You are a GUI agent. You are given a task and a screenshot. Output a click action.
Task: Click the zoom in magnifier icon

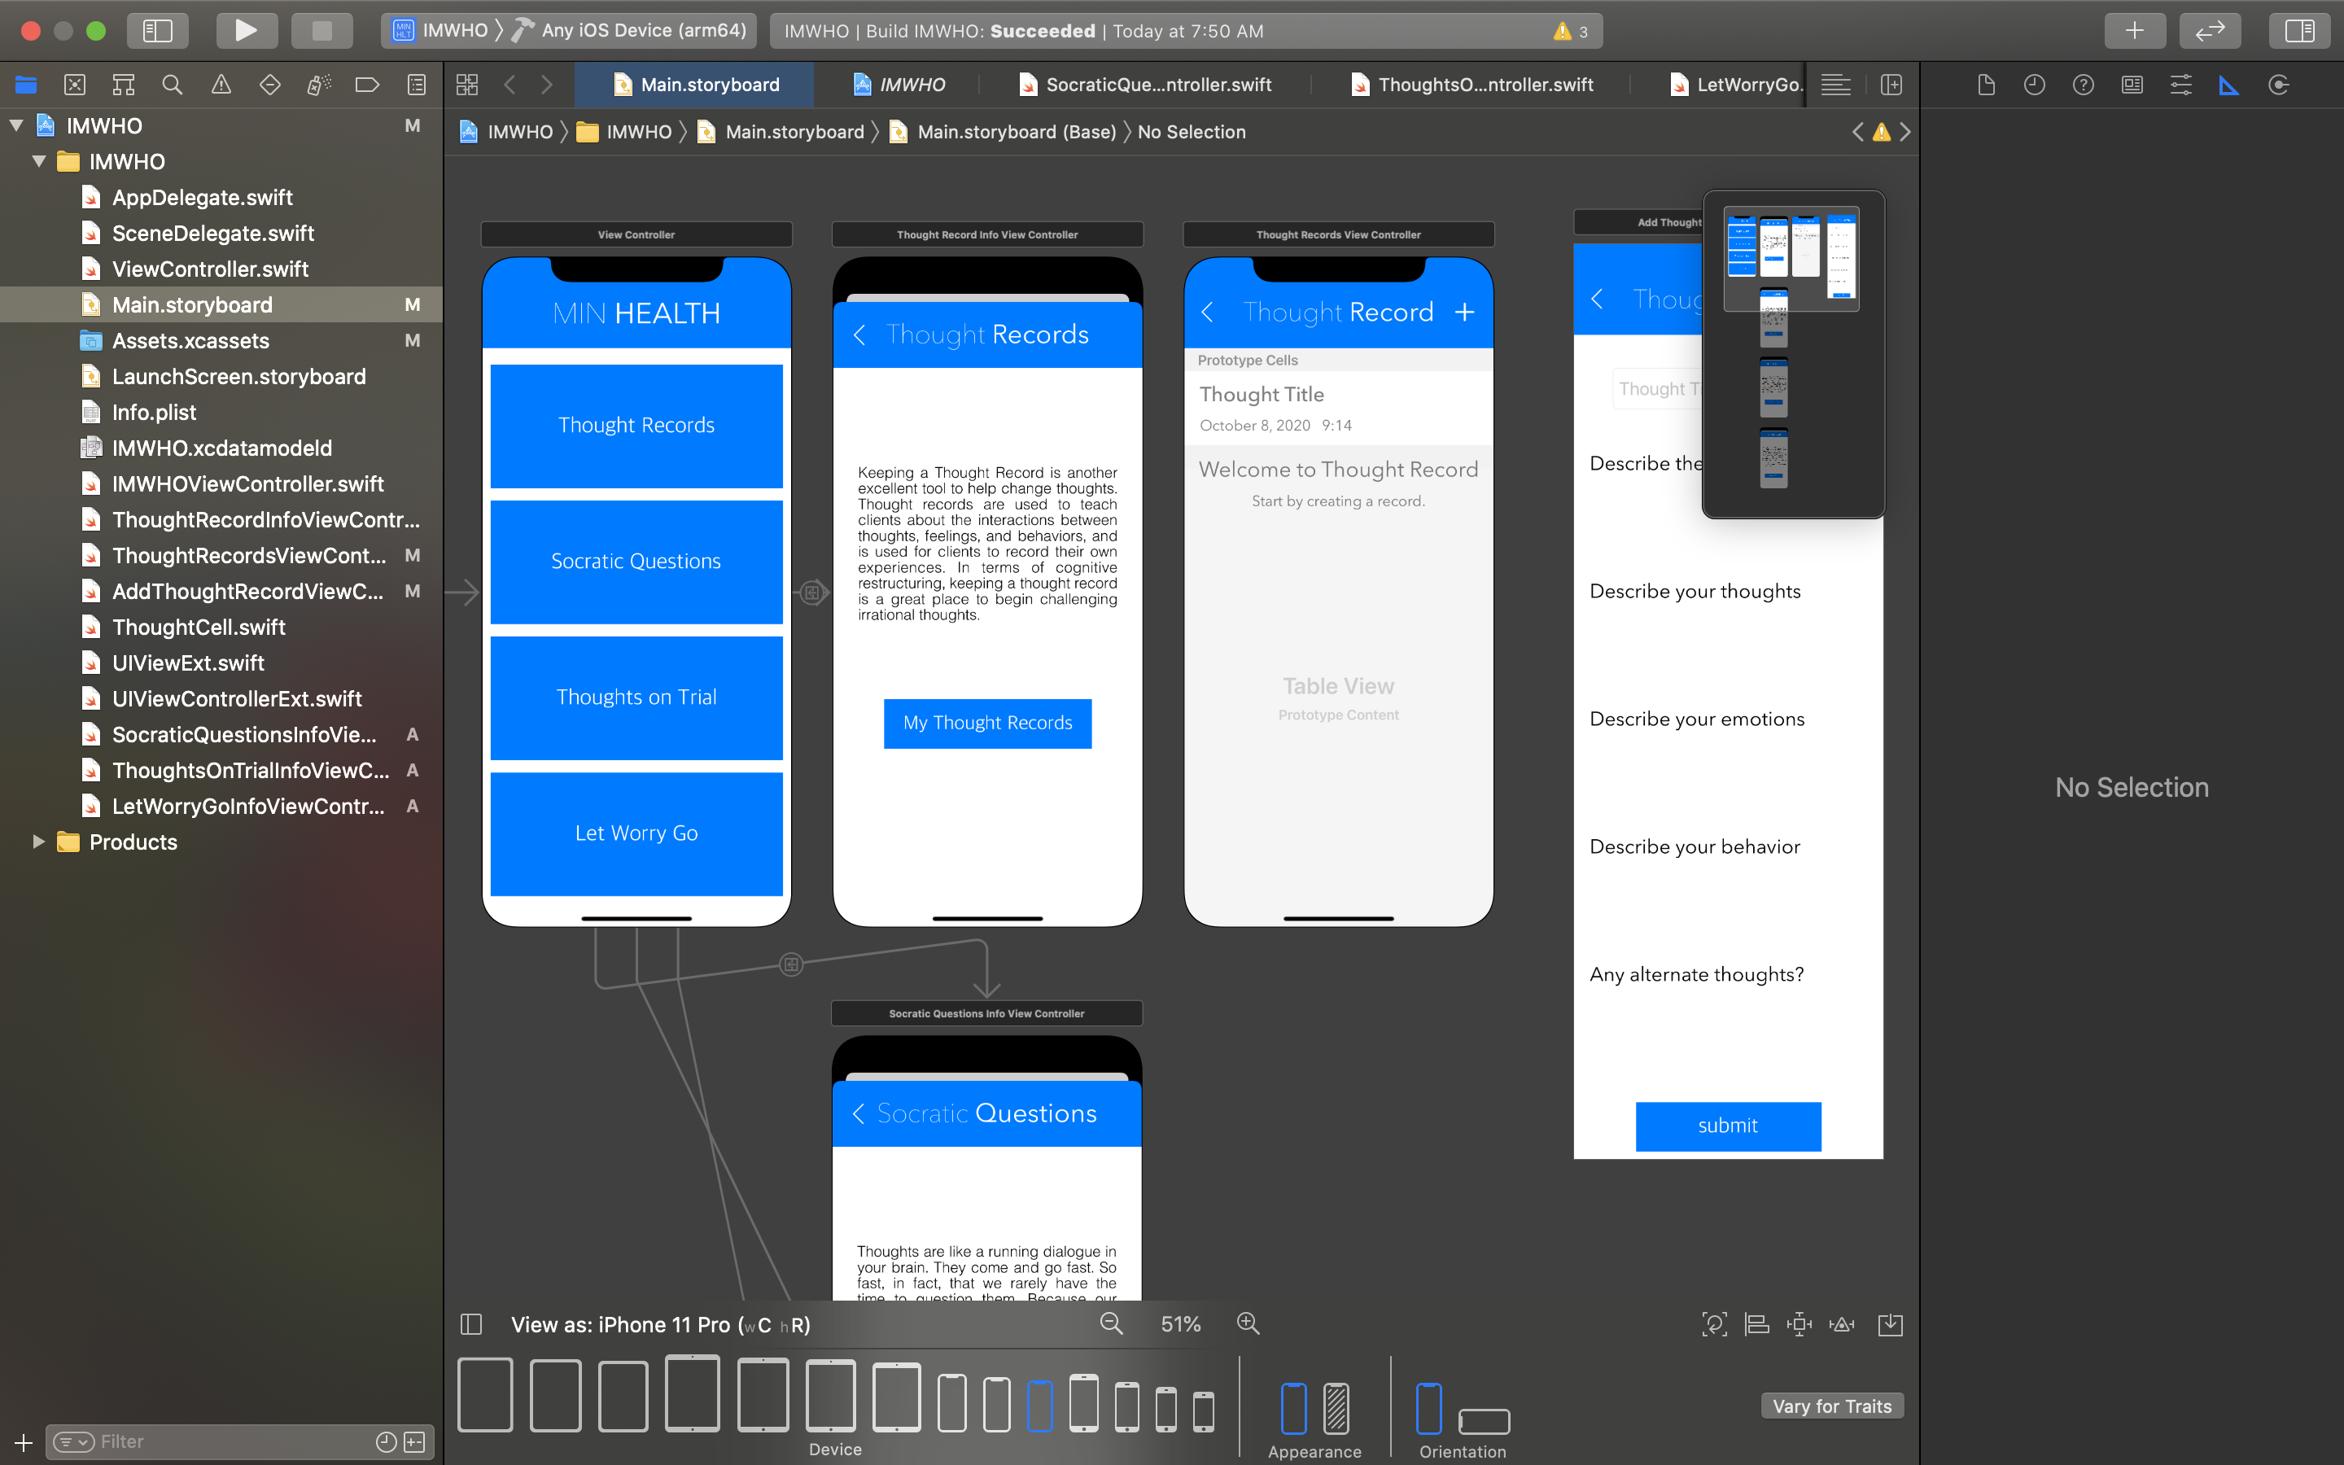[1249, 1323]
